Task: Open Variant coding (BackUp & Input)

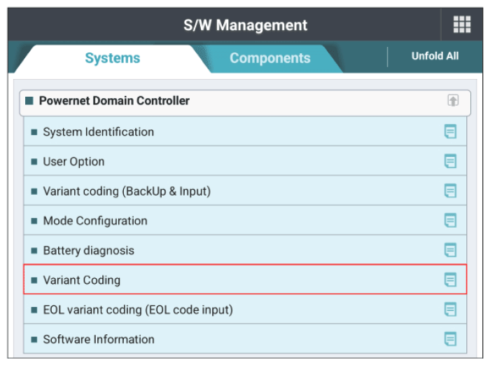Action: click(x=245, y=191)
